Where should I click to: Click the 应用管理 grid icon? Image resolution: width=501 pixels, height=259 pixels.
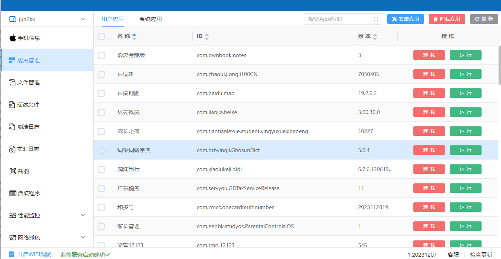12,60
